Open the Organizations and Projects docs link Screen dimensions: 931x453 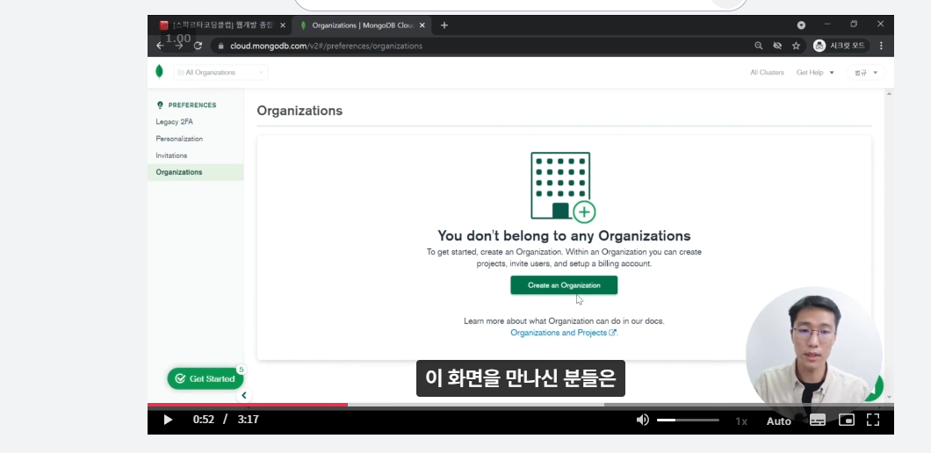coord(564,333)
